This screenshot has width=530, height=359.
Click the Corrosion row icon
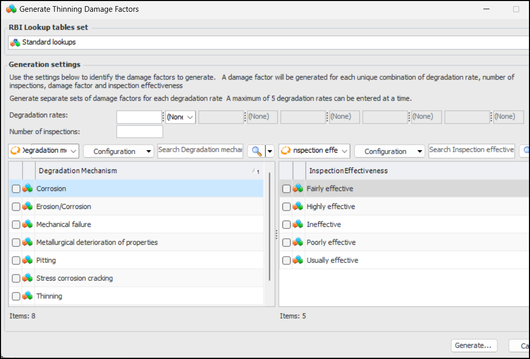27,188
